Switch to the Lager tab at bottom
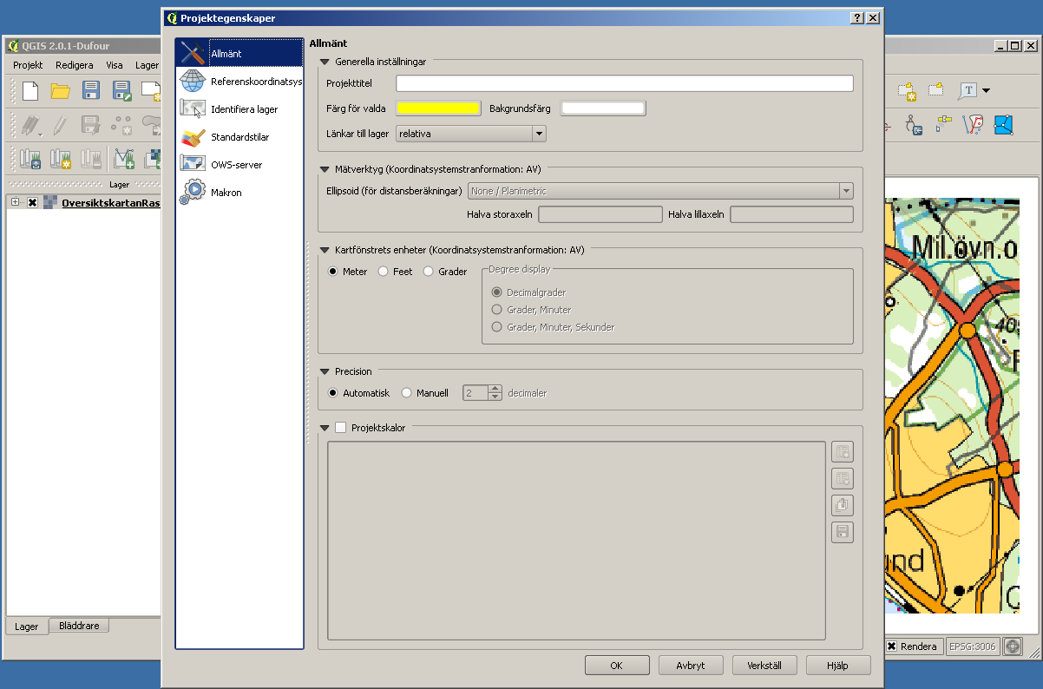The height and width of the screenshot is (689, 1043). click(27, 626)
